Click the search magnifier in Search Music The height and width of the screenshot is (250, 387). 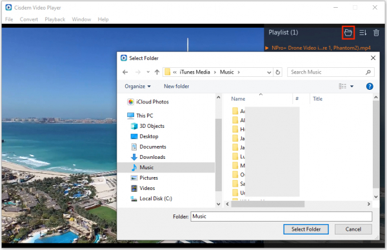click(x=368, y=72)
